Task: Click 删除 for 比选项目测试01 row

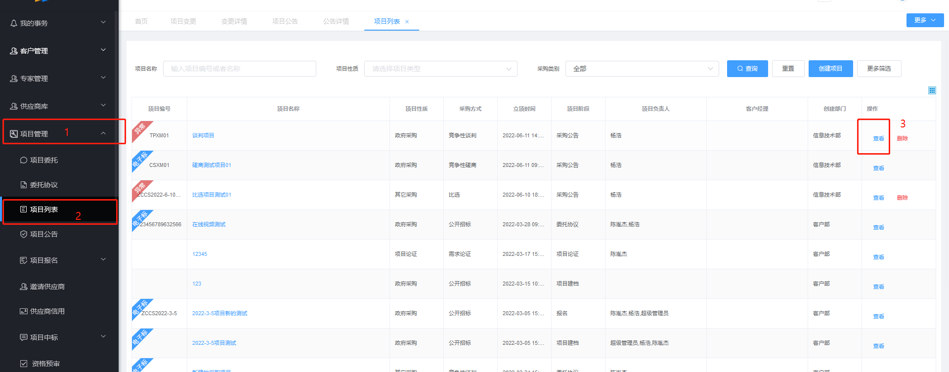Action: click(x=903, y=198)
